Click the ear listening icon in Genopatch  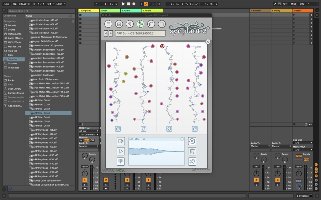(x=192, y=162)
